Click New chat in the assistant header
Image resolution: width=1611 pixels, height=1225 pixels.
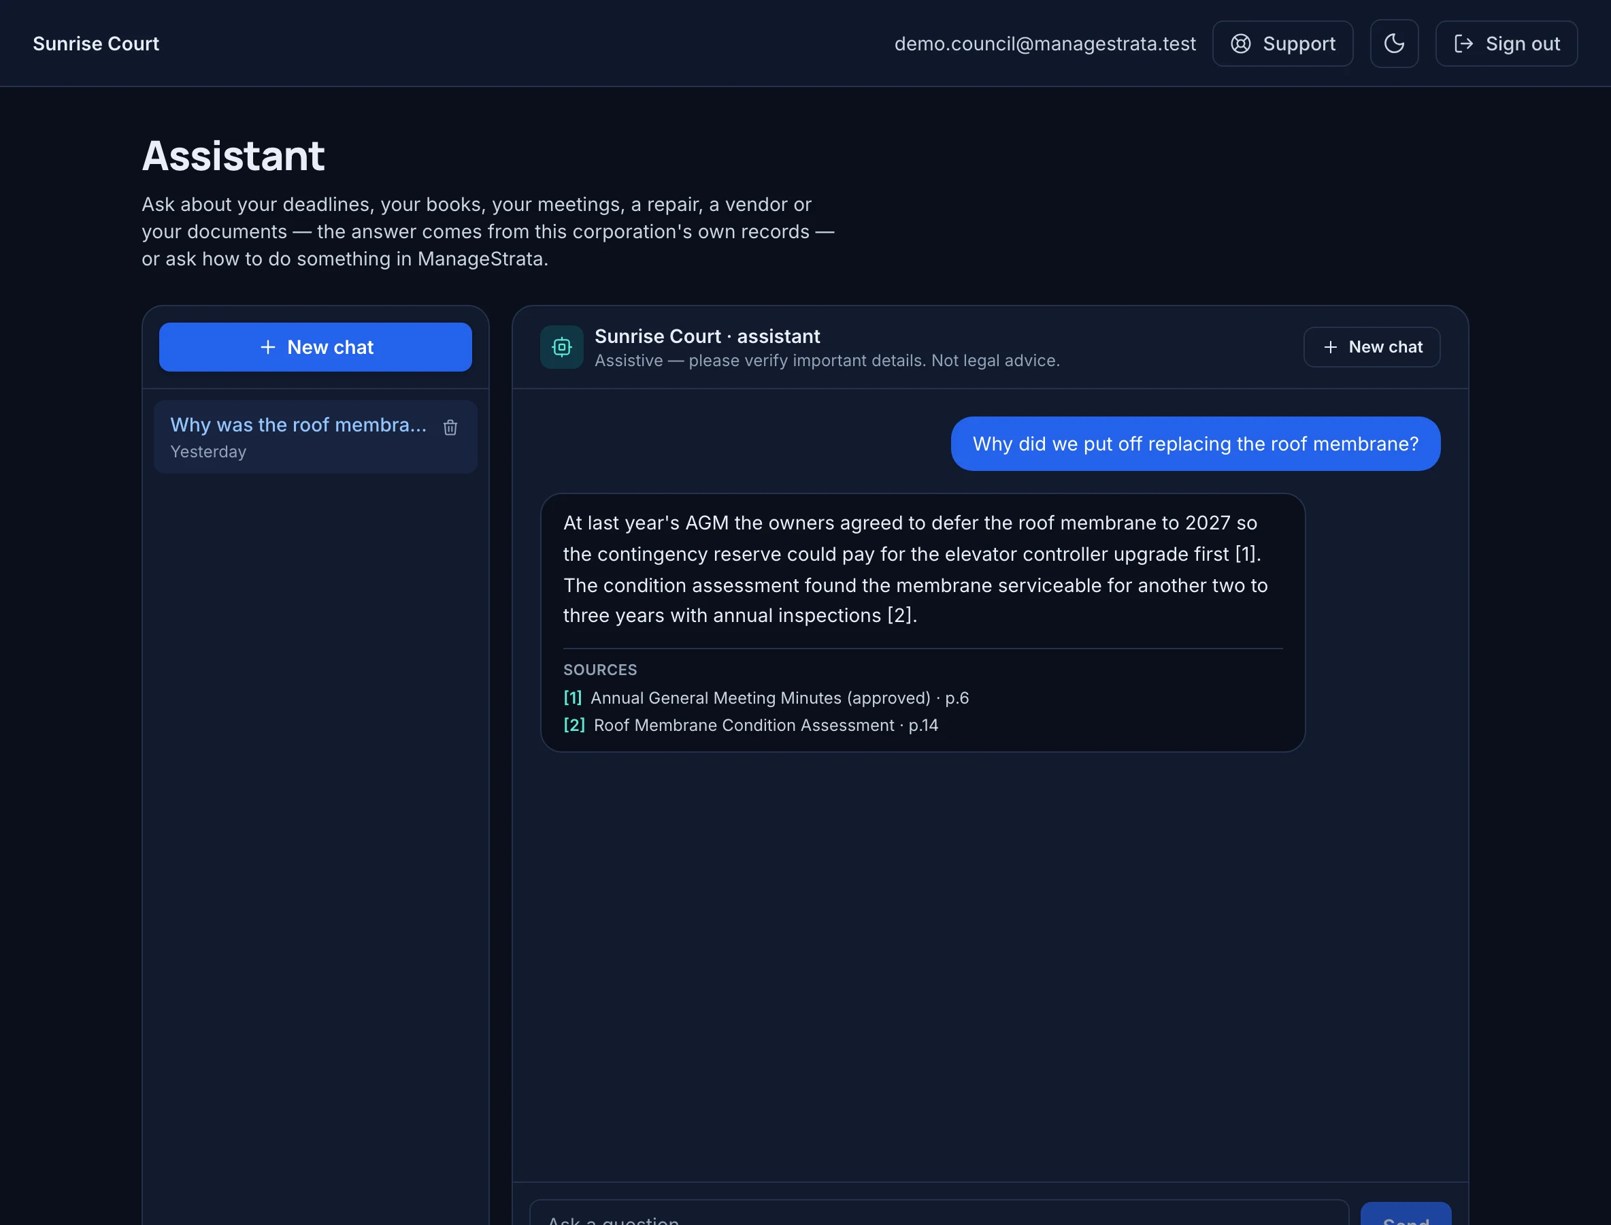pos(1372,347)
